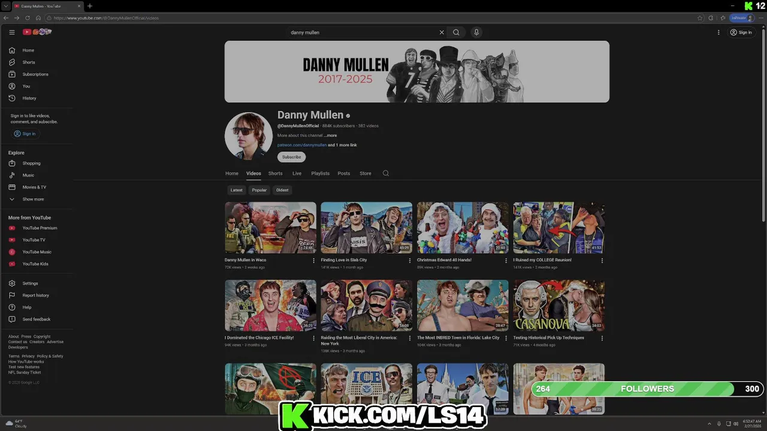This screenshot has width=767, height=431.
Task: Open new browser tab with plus icon
Action: coord(90,6)
